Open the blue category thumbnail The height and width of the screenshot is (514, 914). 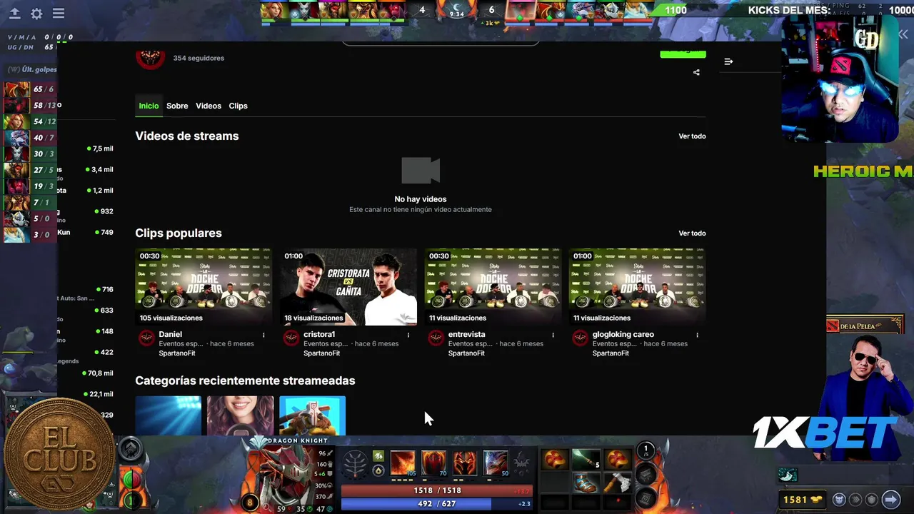point(168,415)
